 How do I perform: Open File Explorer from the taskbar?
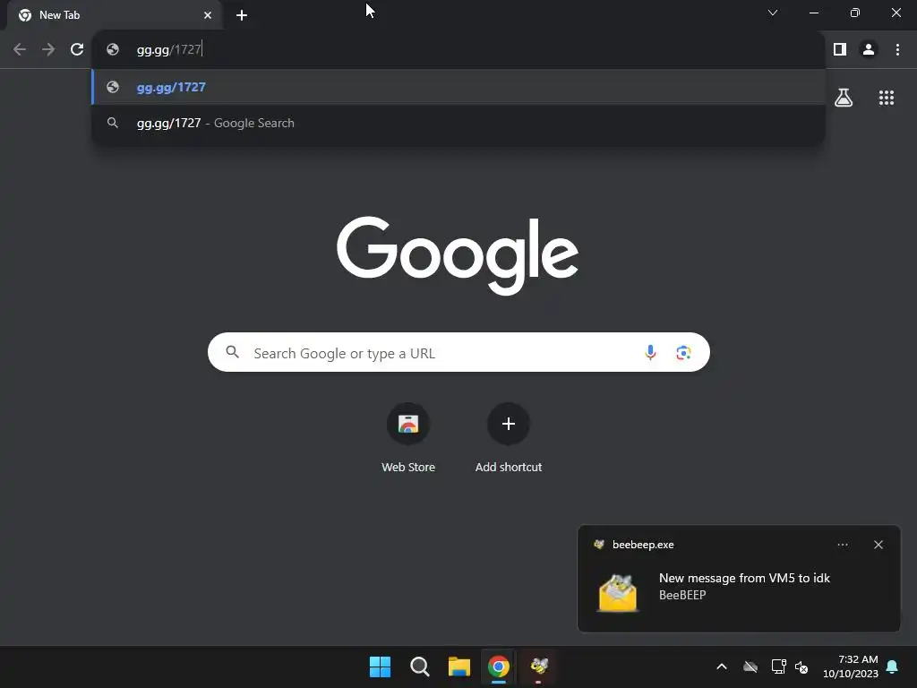(459, 666)
